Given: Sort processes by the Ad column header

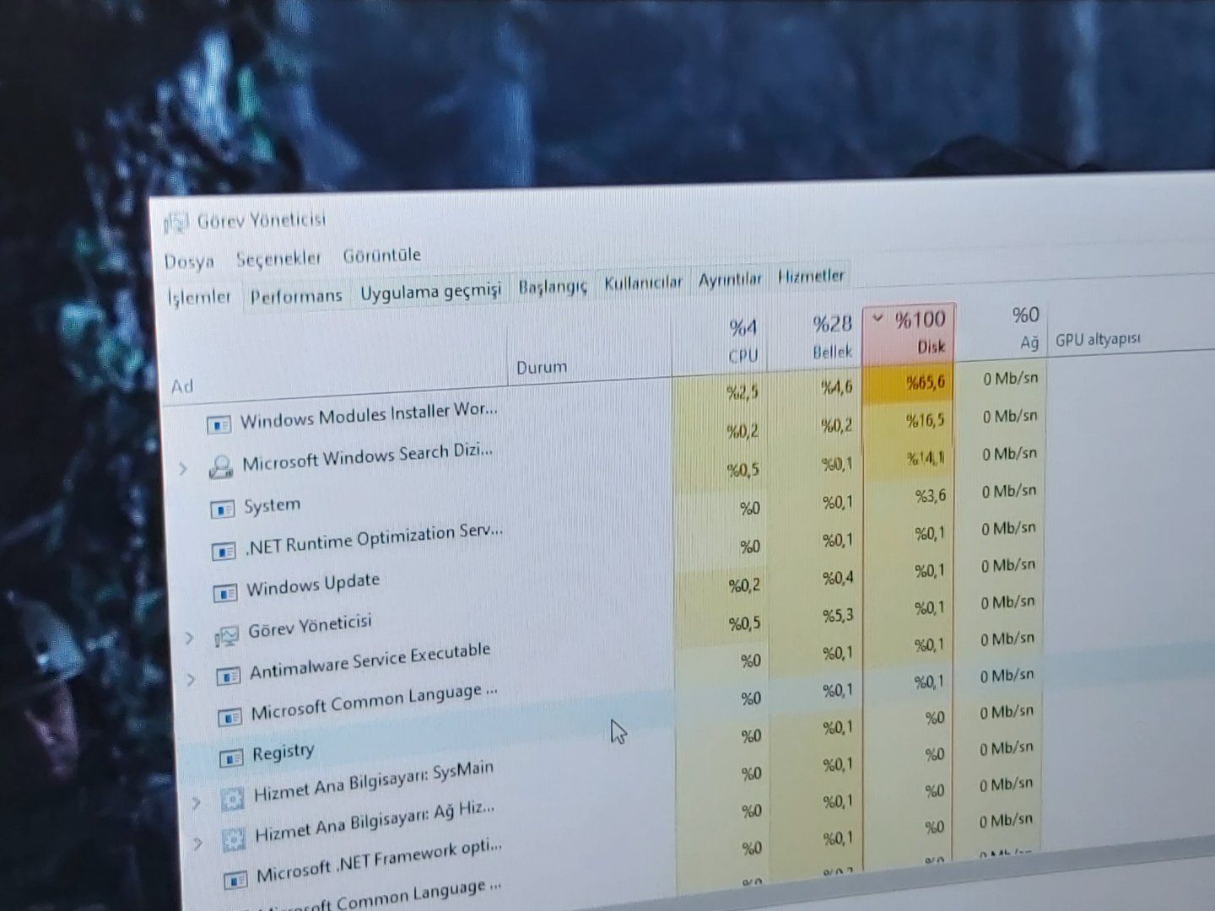Looking at the screenshot, I should coord(182,386).
